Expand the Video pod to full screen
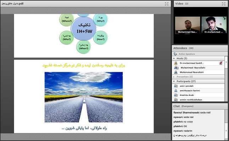The height and width of the screenshot is (141, 229). pyautogui.click(x=223, y=4)
